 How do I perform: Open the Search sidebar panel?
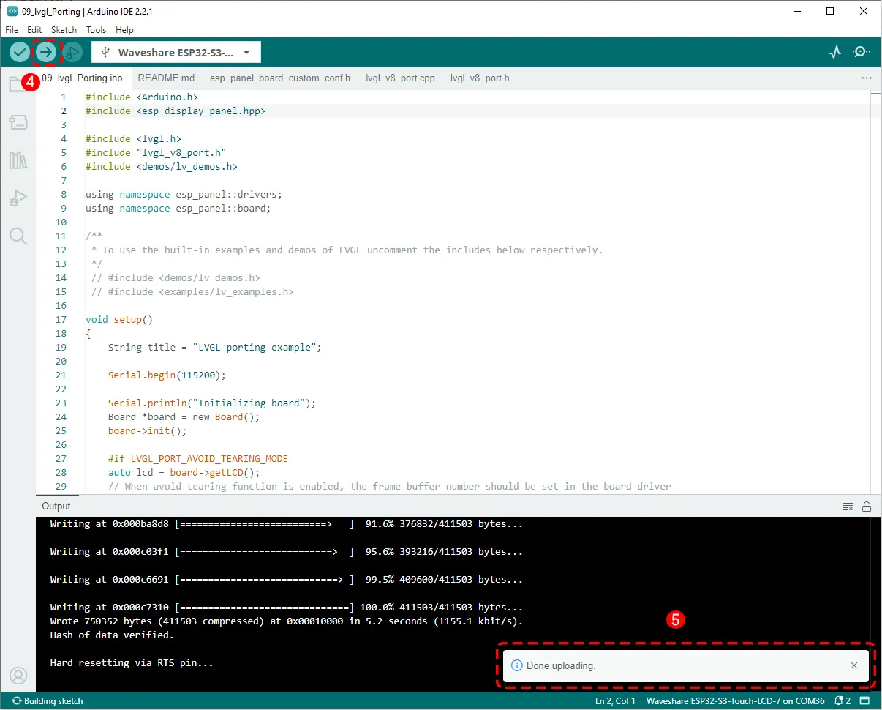pos(18,236)
